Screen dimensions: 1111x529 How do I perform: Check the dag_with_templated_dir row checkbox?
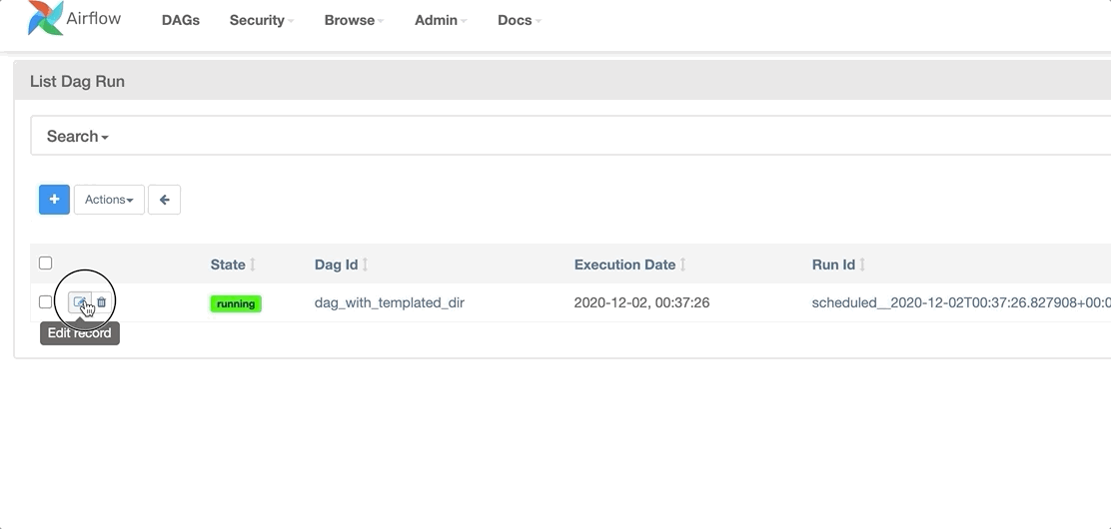(45, 302)
